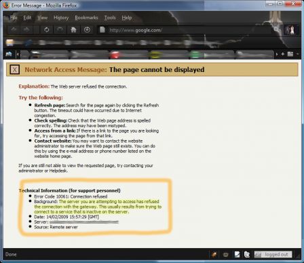Click 'Error Code 10061: Connection refused' line
Screen dimensions: 304x263
(x=71, y=196)
